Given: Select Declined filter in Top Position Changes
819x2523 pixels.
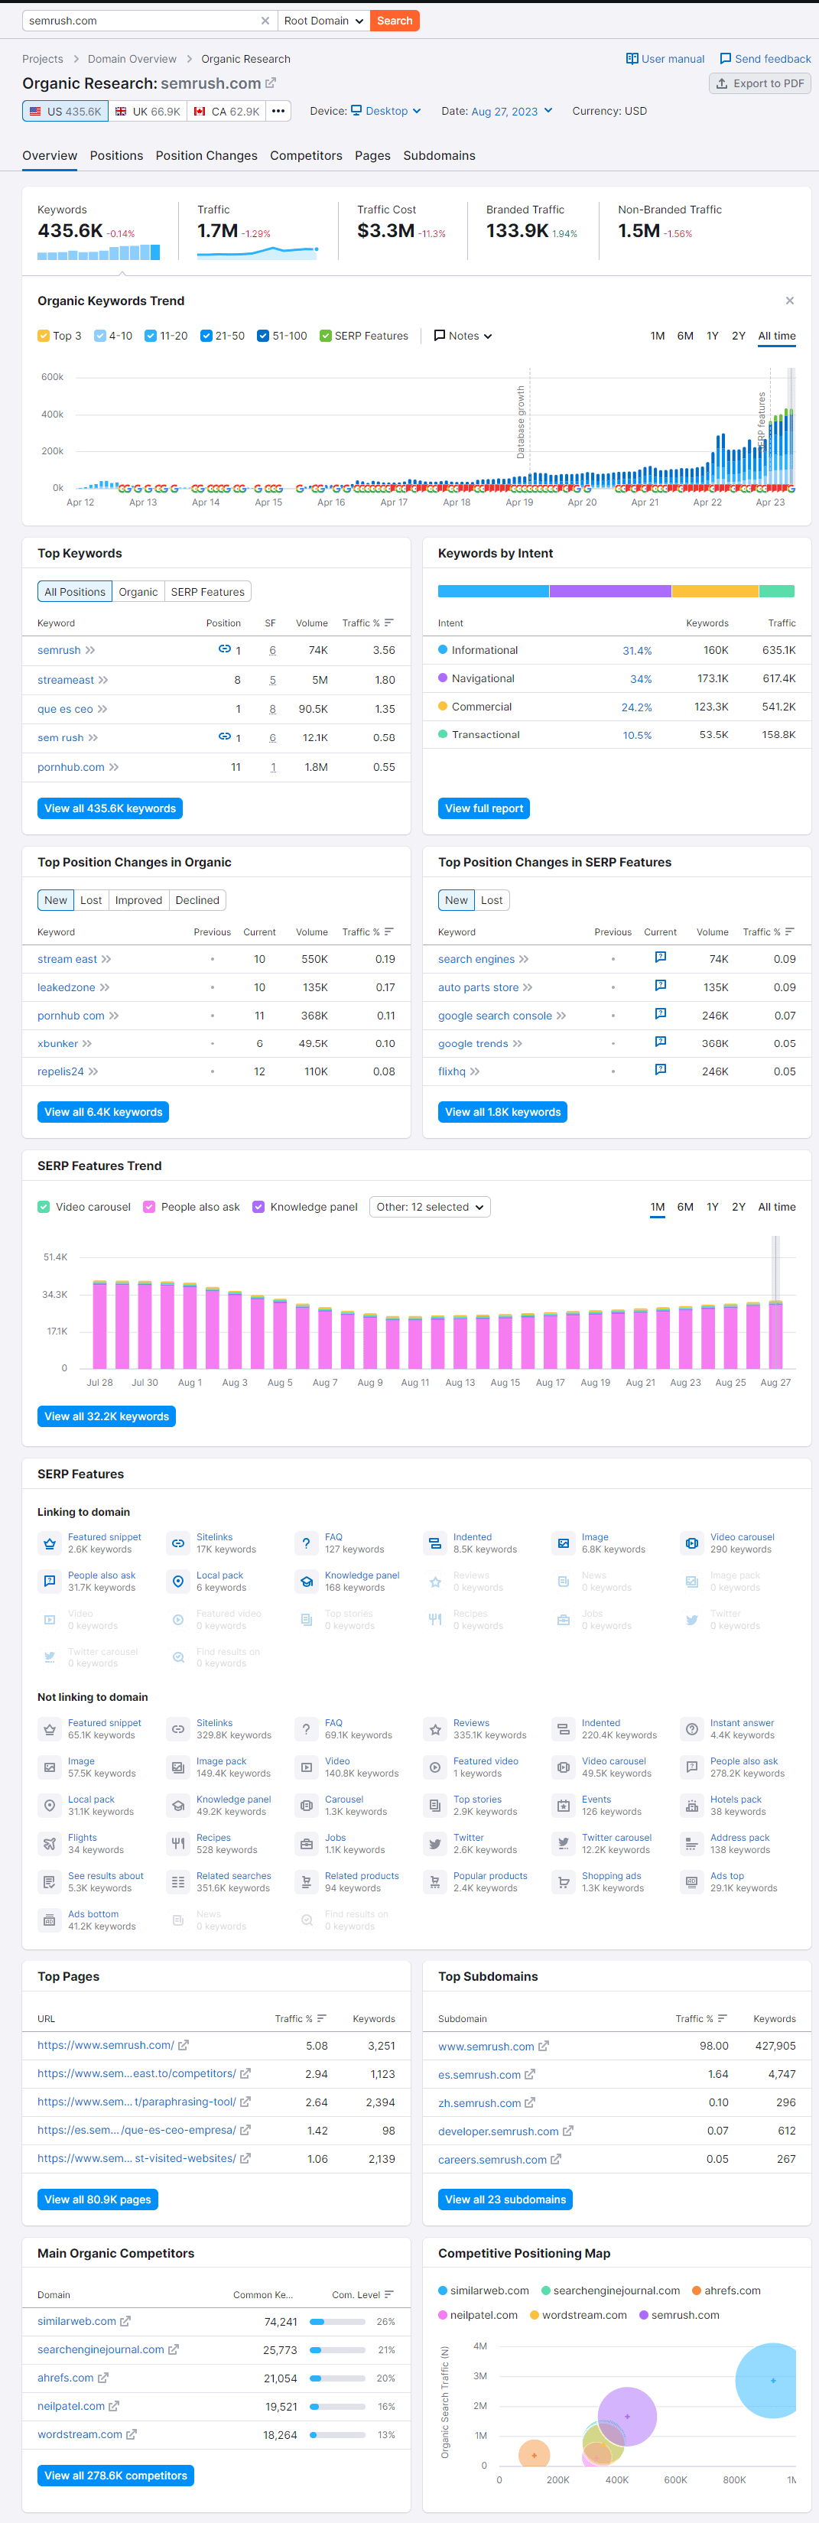Looking at the screenshot, I should tap(198, 900).
